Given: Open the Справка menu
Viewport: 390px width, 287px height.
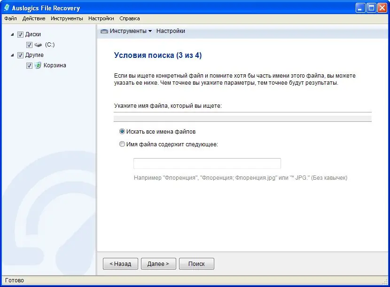Looking at the screenshot, I should click(x=130, y=18).
